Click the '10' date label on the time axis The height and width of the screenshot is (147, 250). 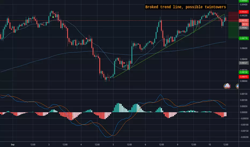pyautogui.click(x=210, y=145)
